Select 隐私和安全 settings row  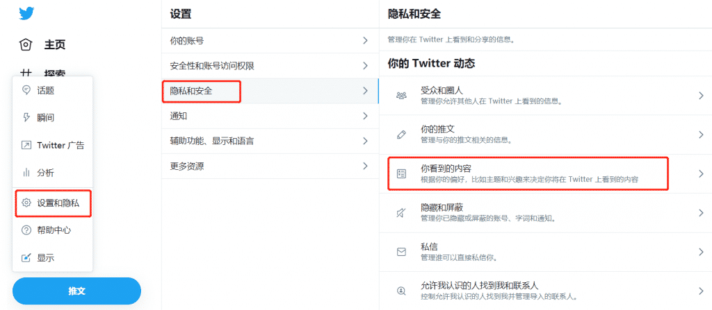tap(270, 91)
